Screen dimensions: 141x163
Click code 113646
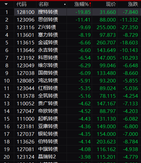point(25,50)
